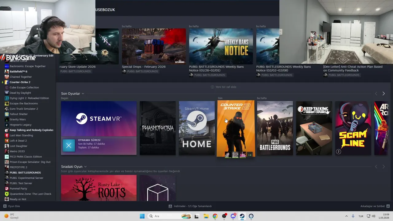Open the Rusty Lake: Roots cover

click(x=99, y=188)
